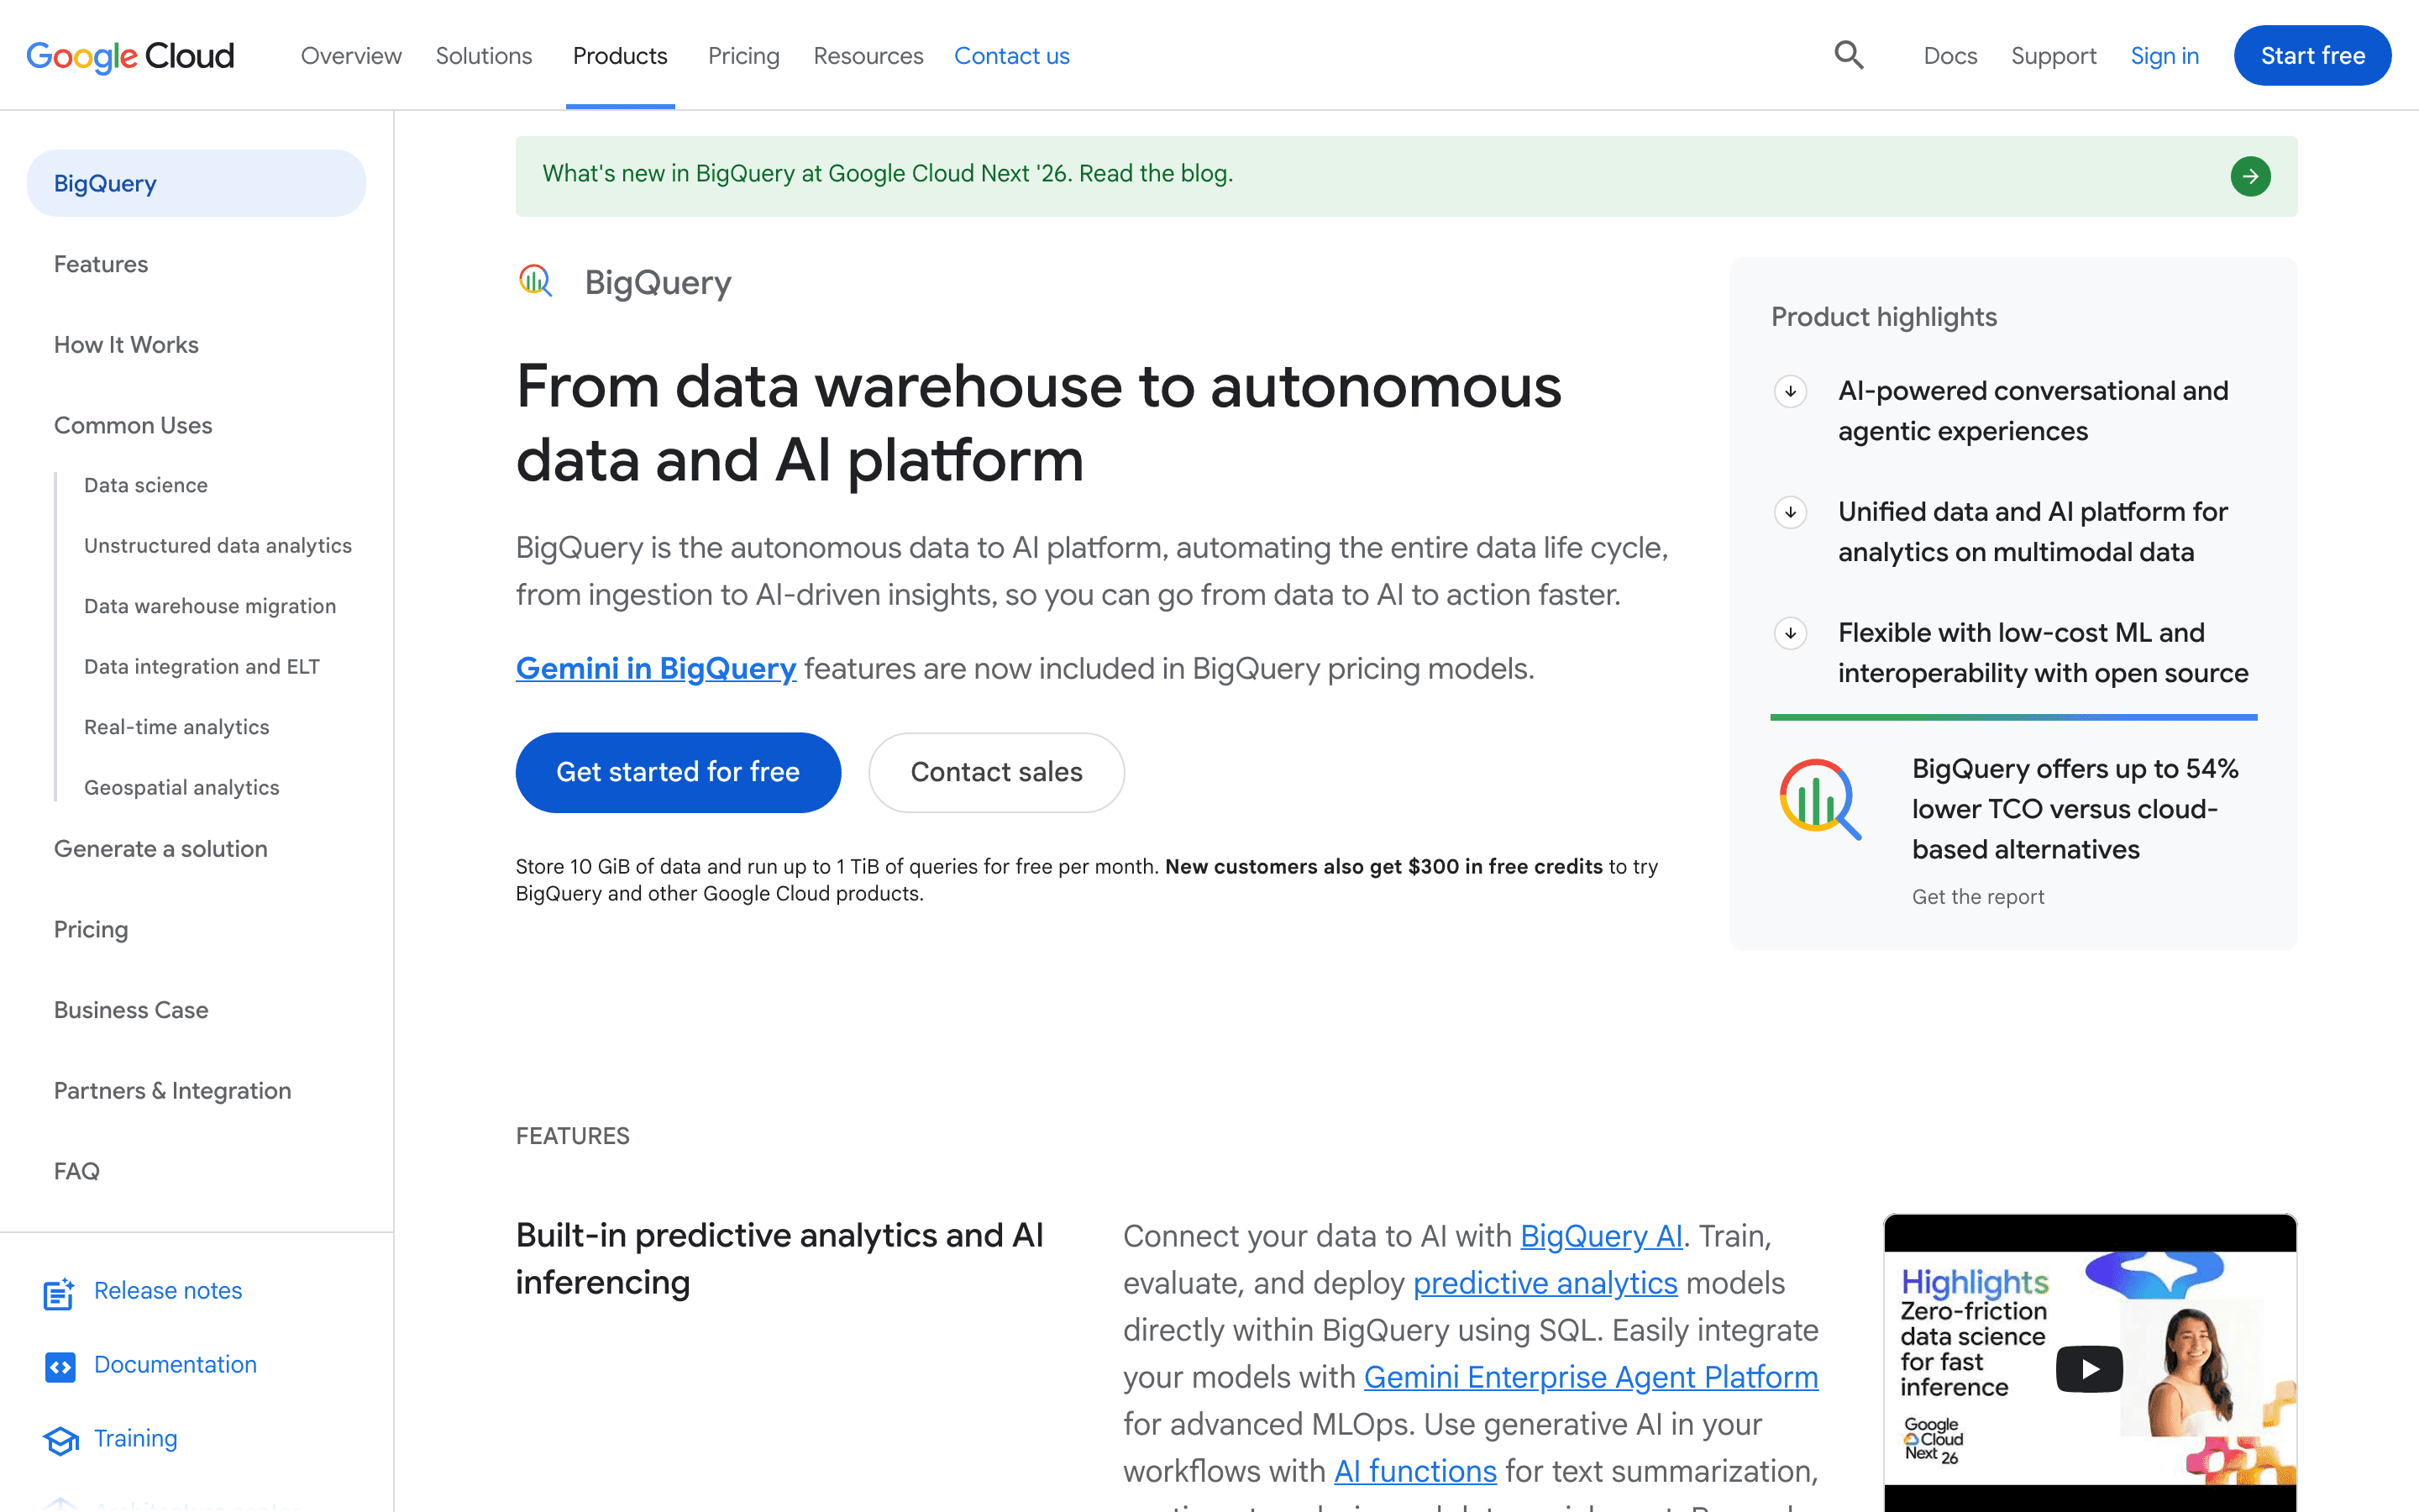Go to Common Uses section
Screen dimensions: 2419x1512
(x=133, y=425)
